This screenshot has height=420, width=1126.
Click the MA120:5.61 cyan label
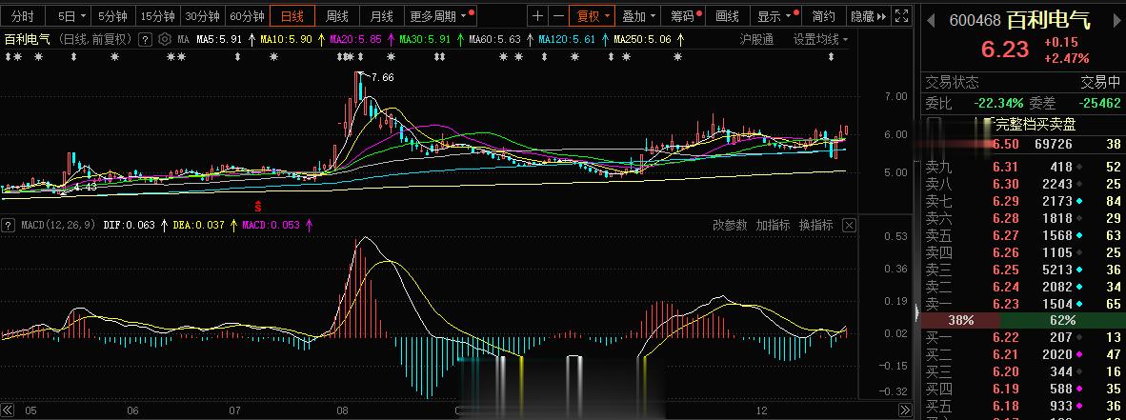[568, 39]
